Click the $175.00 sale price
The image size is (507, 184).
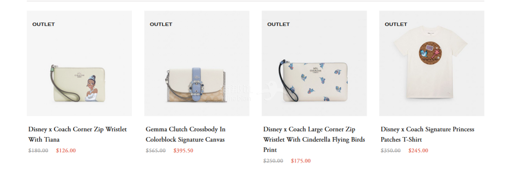[301, 161]
